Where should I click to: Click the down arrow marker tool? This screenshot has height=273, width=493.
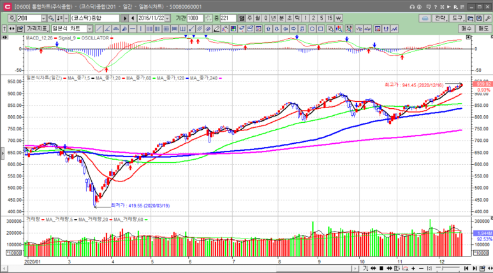pos(277,29)
